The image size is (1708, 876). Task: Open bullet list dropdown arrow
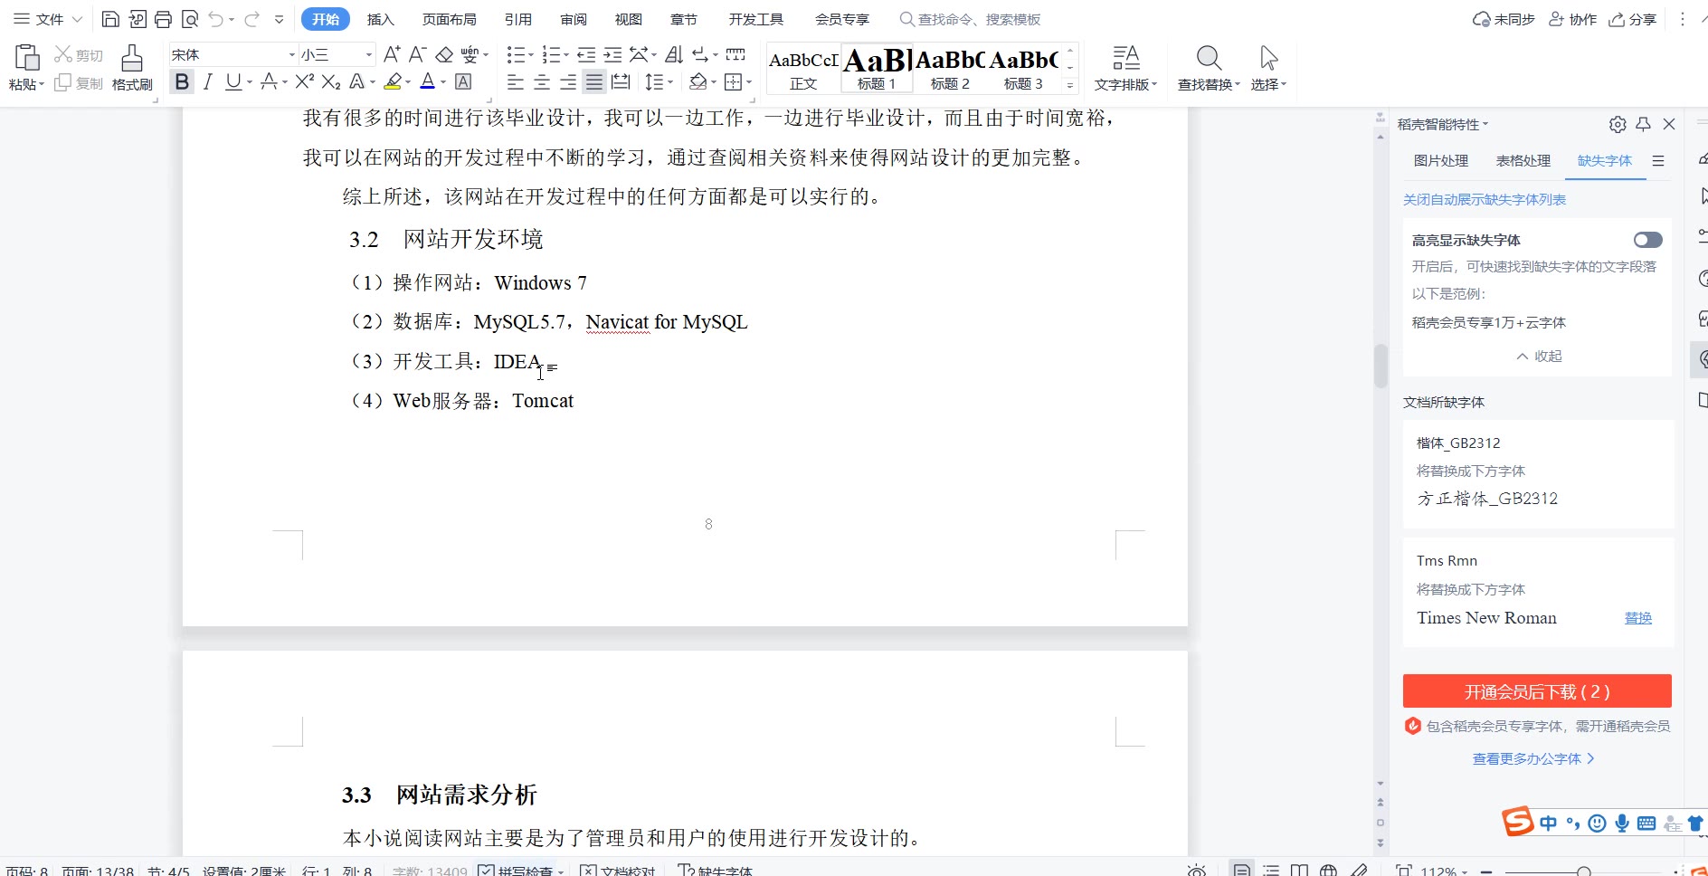[x=531, y=55]
